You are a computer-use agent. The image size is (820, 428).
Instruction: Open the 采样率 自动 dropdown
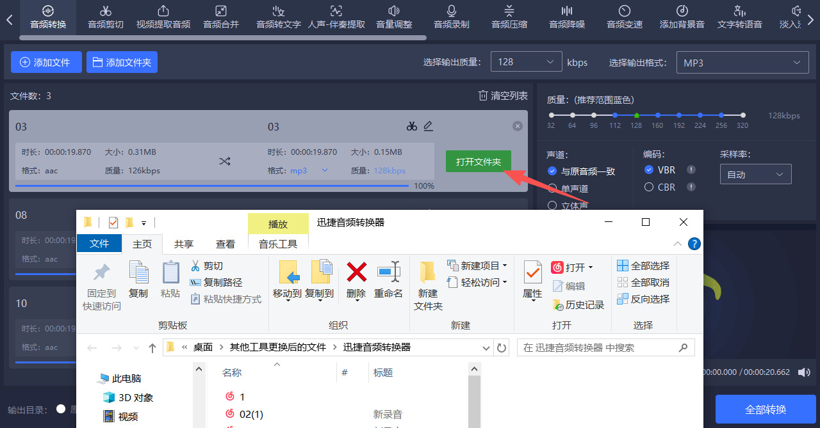pyautogui.click(x=755, y=175)
